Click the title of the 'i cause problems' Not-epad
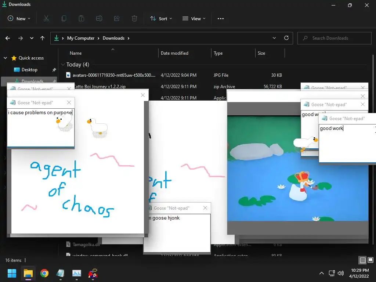 point(35,103)
